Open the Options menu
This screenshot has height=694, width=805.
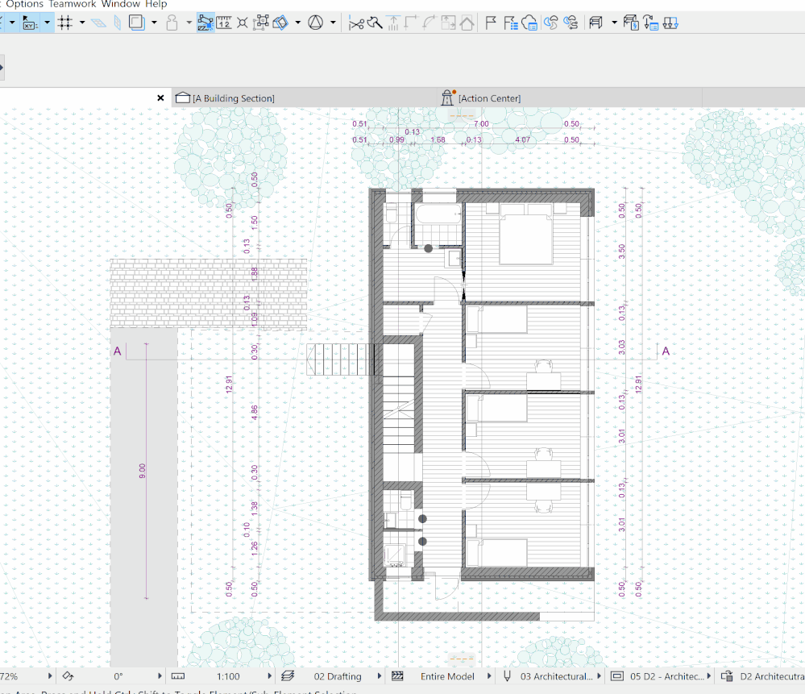tap(25, 4)
